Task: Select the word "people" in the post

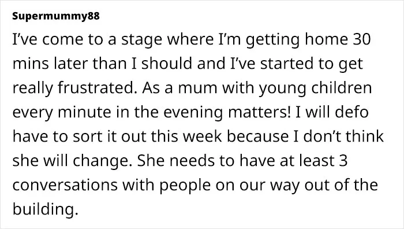Action: pos(185,186)
